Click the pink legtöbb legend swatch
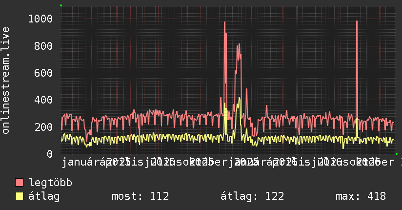The image size is (402, 210). click(x=19, y=183)
